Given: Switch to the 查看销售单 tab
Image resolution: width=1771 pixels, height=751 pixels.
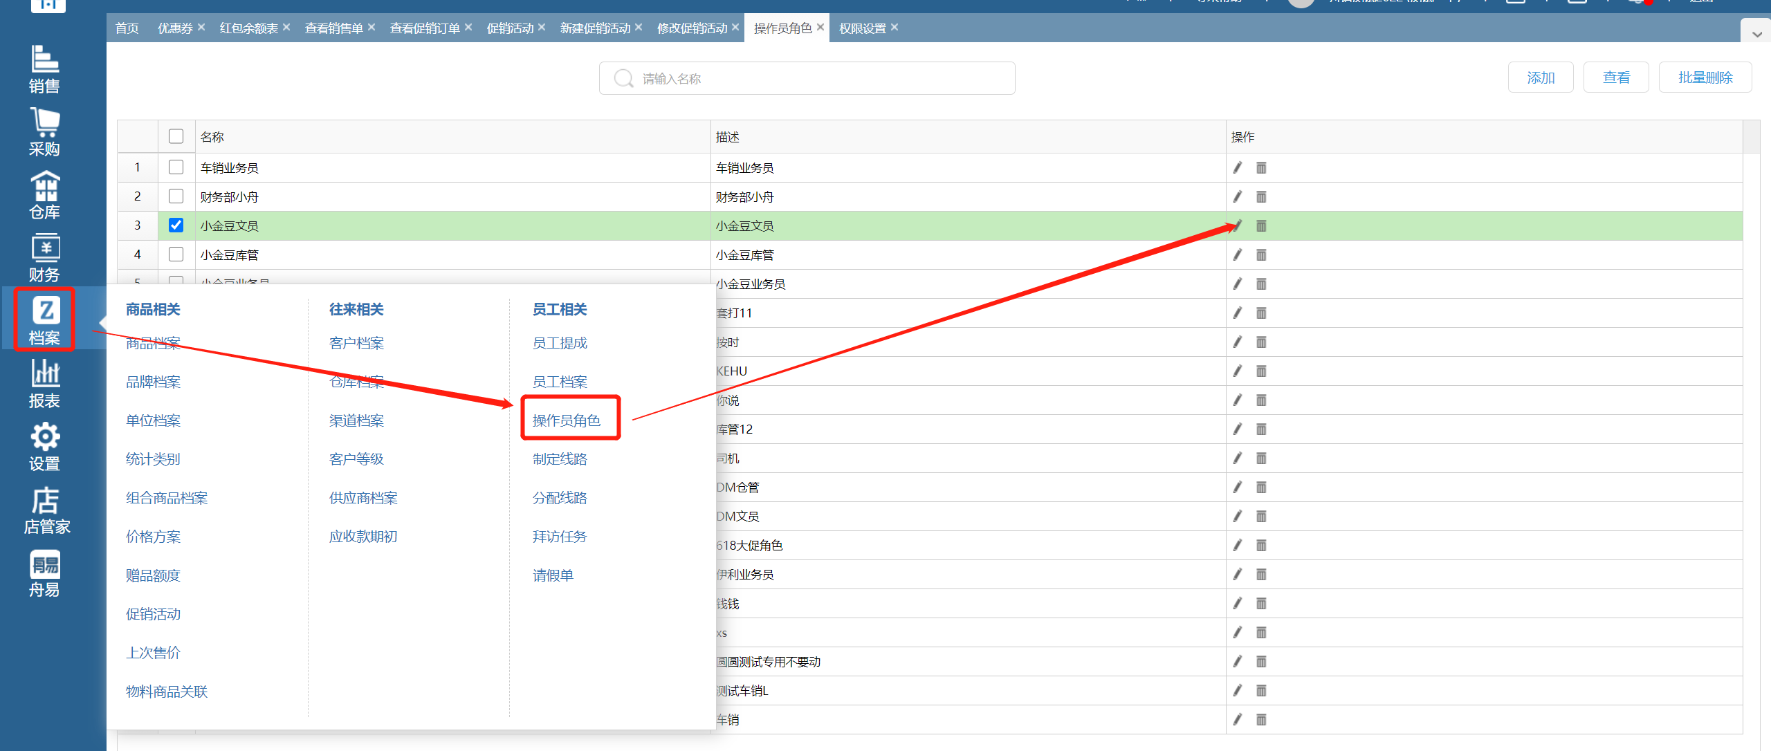Looking at the screenshot, I should pyautogui.click(x=333, y=28).
